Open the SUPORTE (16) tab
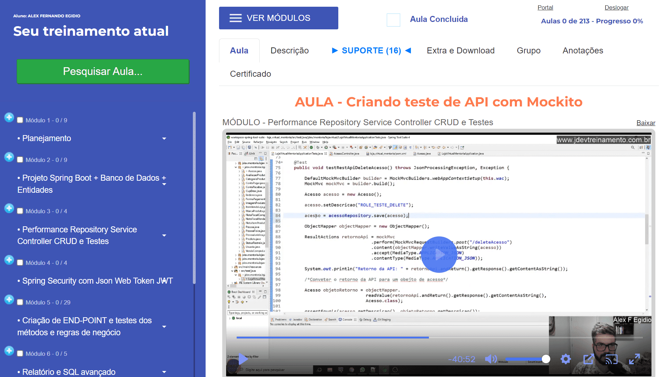This screenshot has height=377, width=672. point(371,51)
